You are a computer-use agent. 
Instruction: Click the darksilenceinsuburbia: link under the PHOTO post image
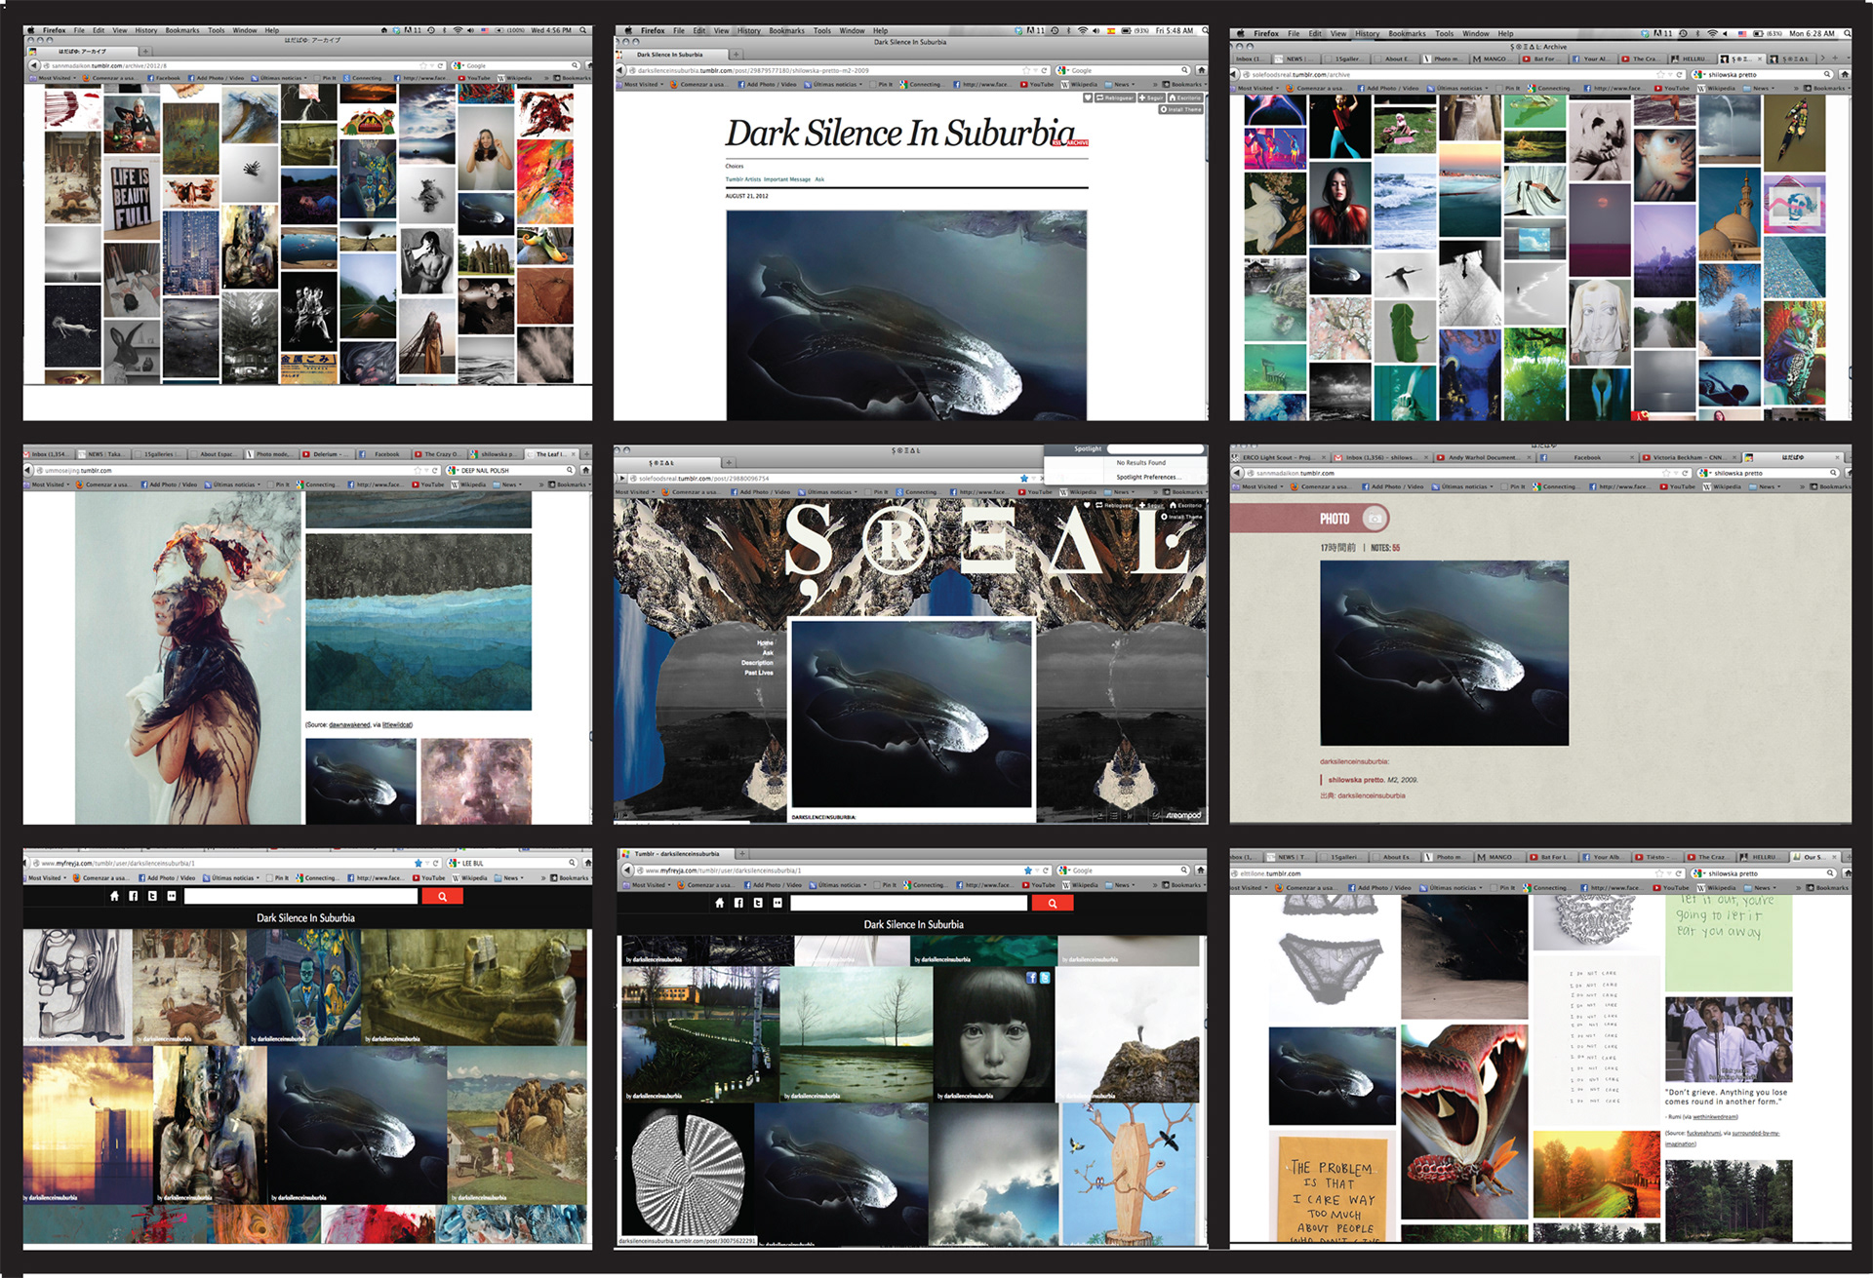click(1354, 761)
